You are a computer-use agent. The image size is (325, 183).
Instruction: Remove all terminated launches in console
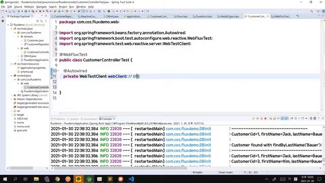coord(262,118)
